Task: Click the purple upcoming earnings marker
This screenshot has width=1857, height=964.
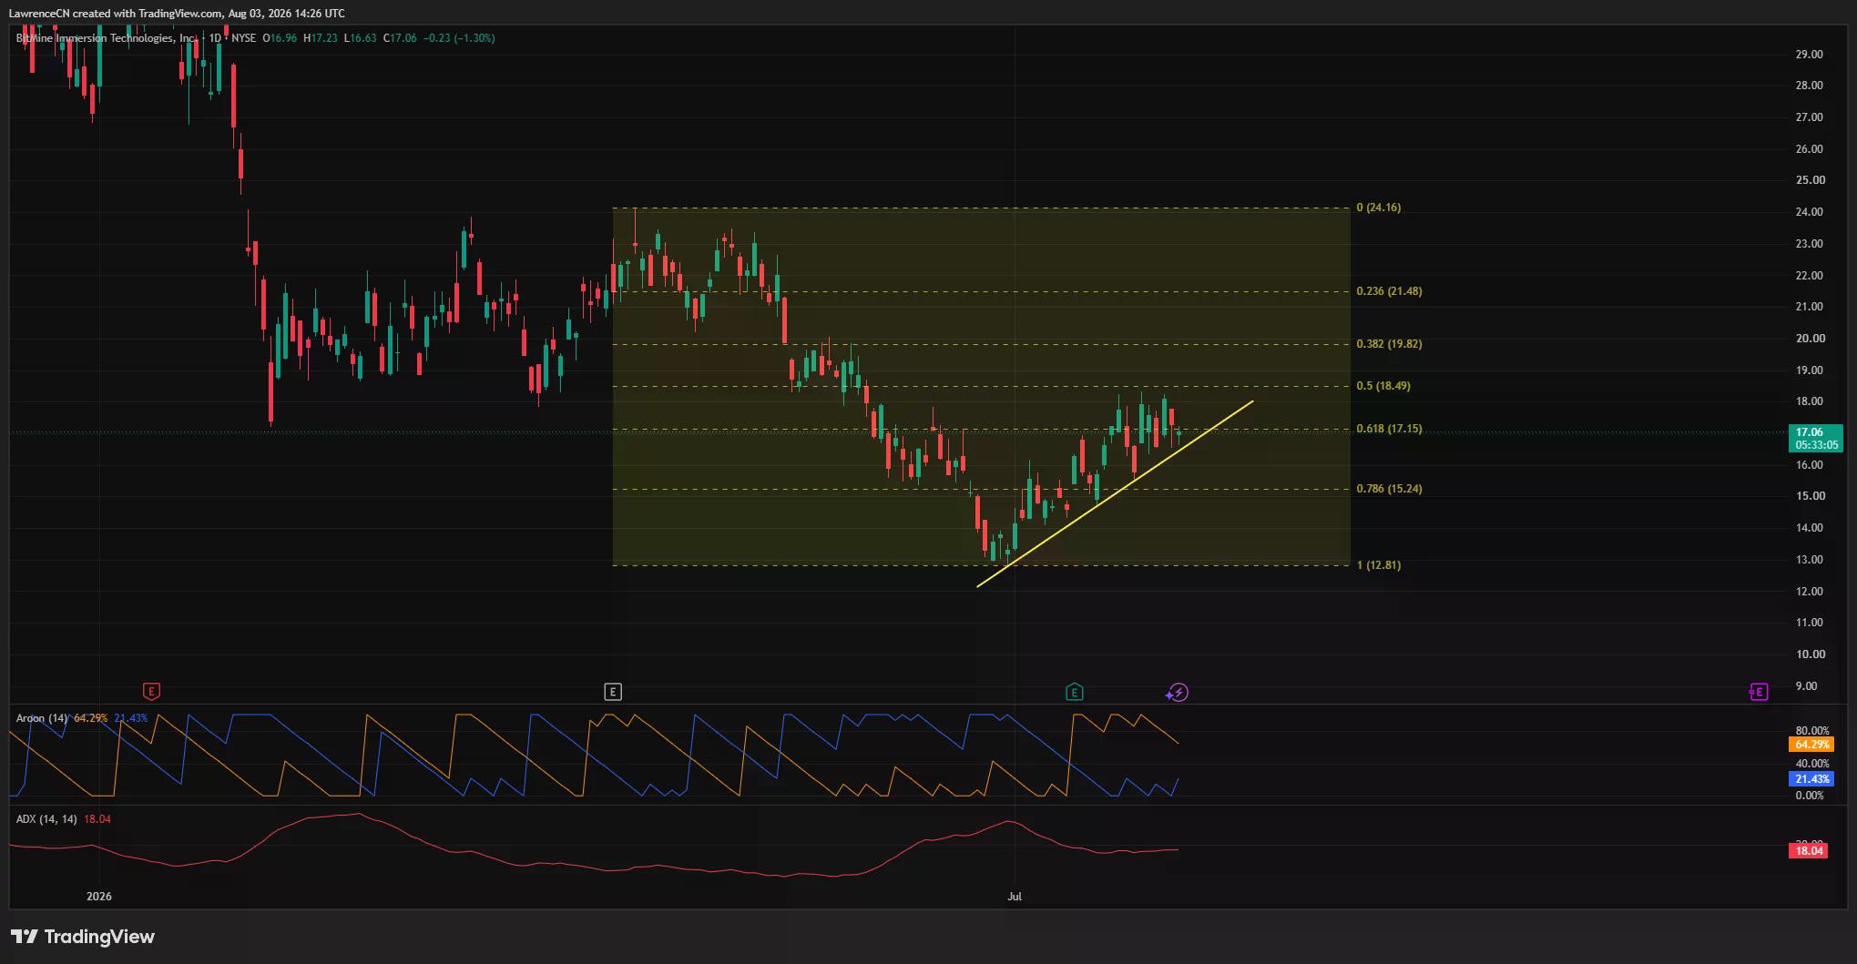Action: pos(1759,692)
